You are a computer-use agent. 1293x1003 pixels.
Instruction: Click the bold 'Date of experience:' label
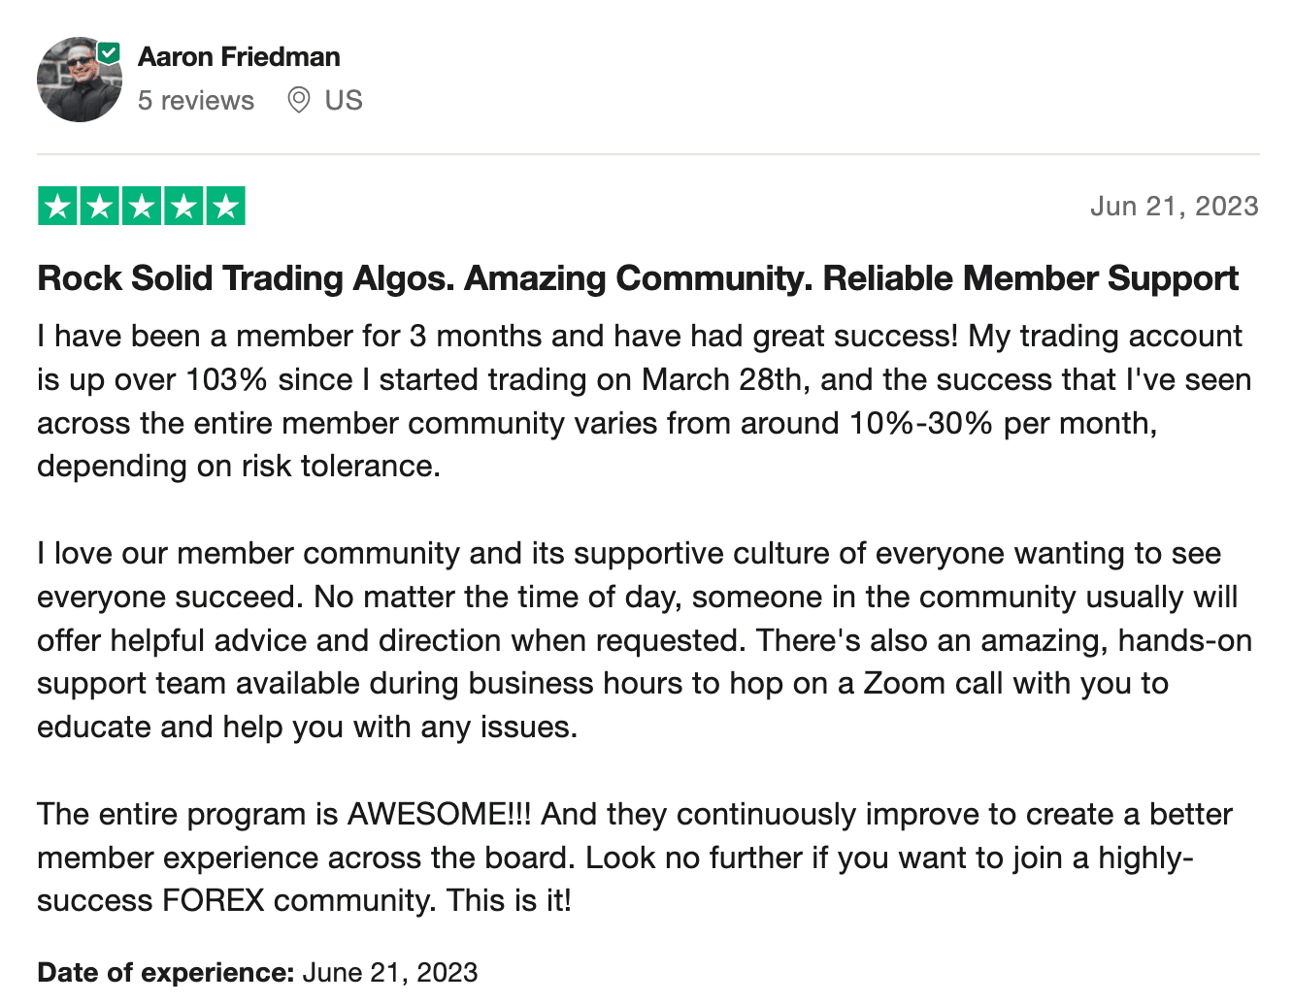tap(165, 972)
